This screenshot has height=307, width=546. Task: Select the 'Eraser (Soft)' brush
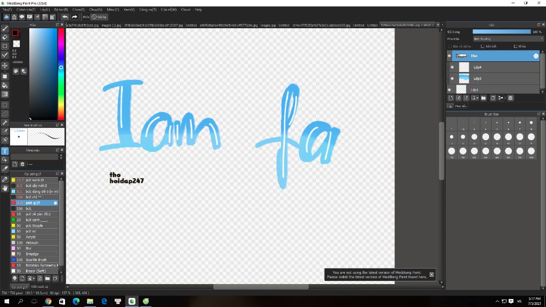[35, 271]
